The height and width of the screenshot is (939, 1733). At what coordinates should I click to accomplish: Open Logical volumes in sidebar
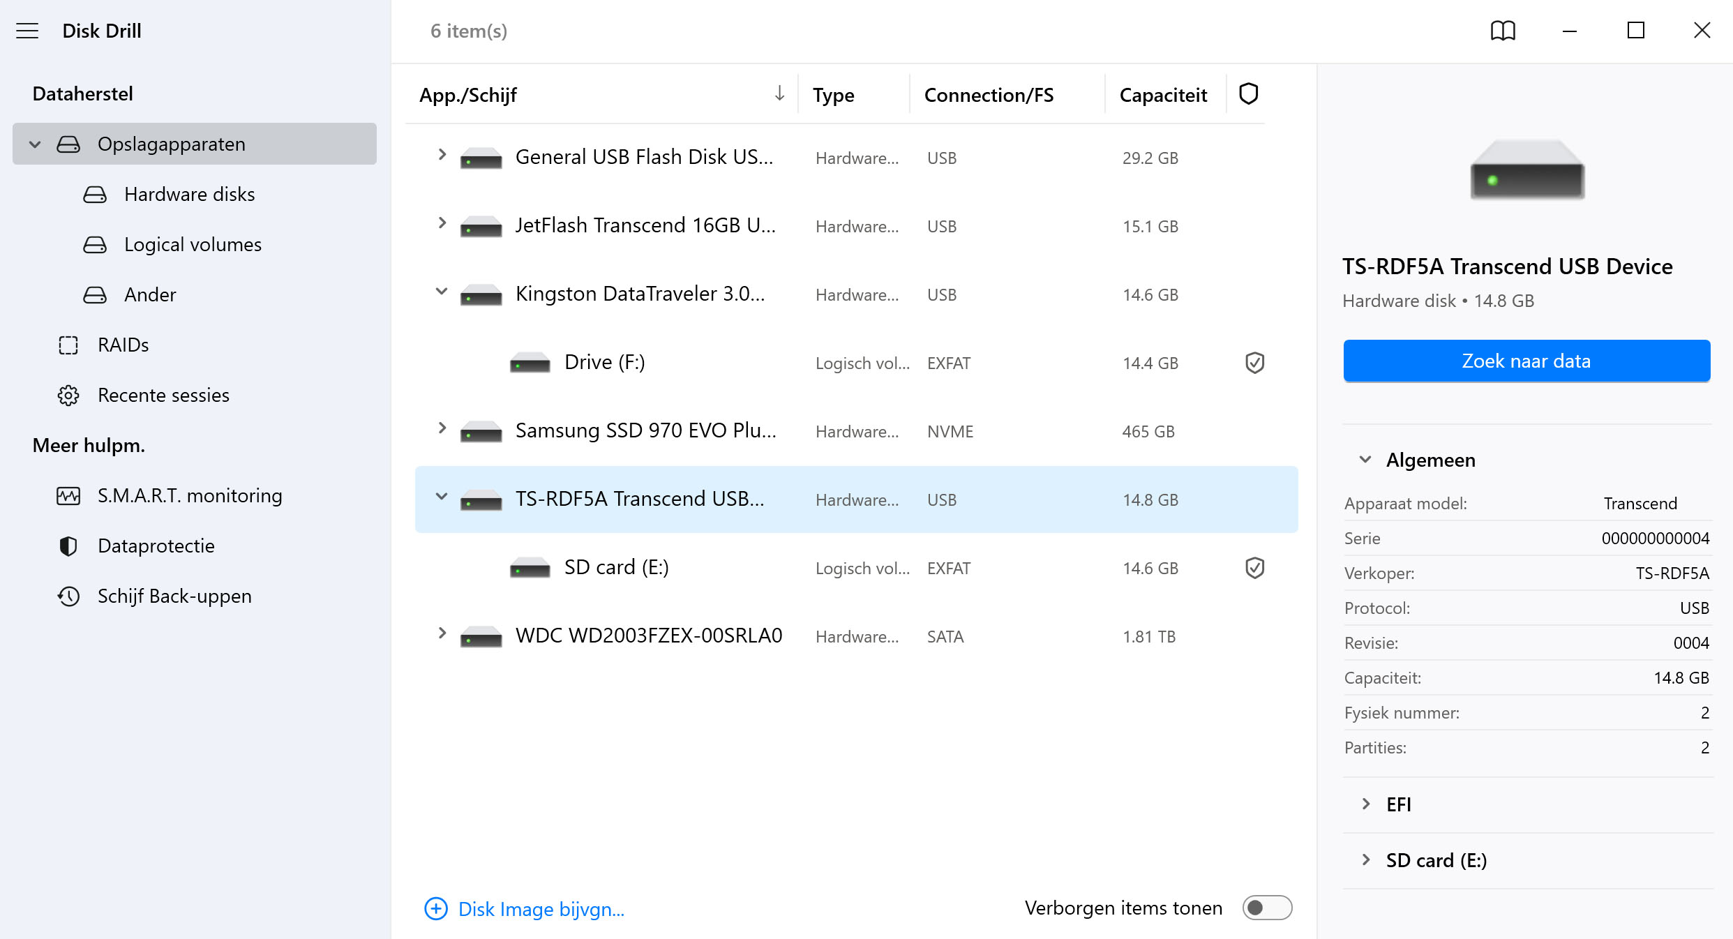195,245
